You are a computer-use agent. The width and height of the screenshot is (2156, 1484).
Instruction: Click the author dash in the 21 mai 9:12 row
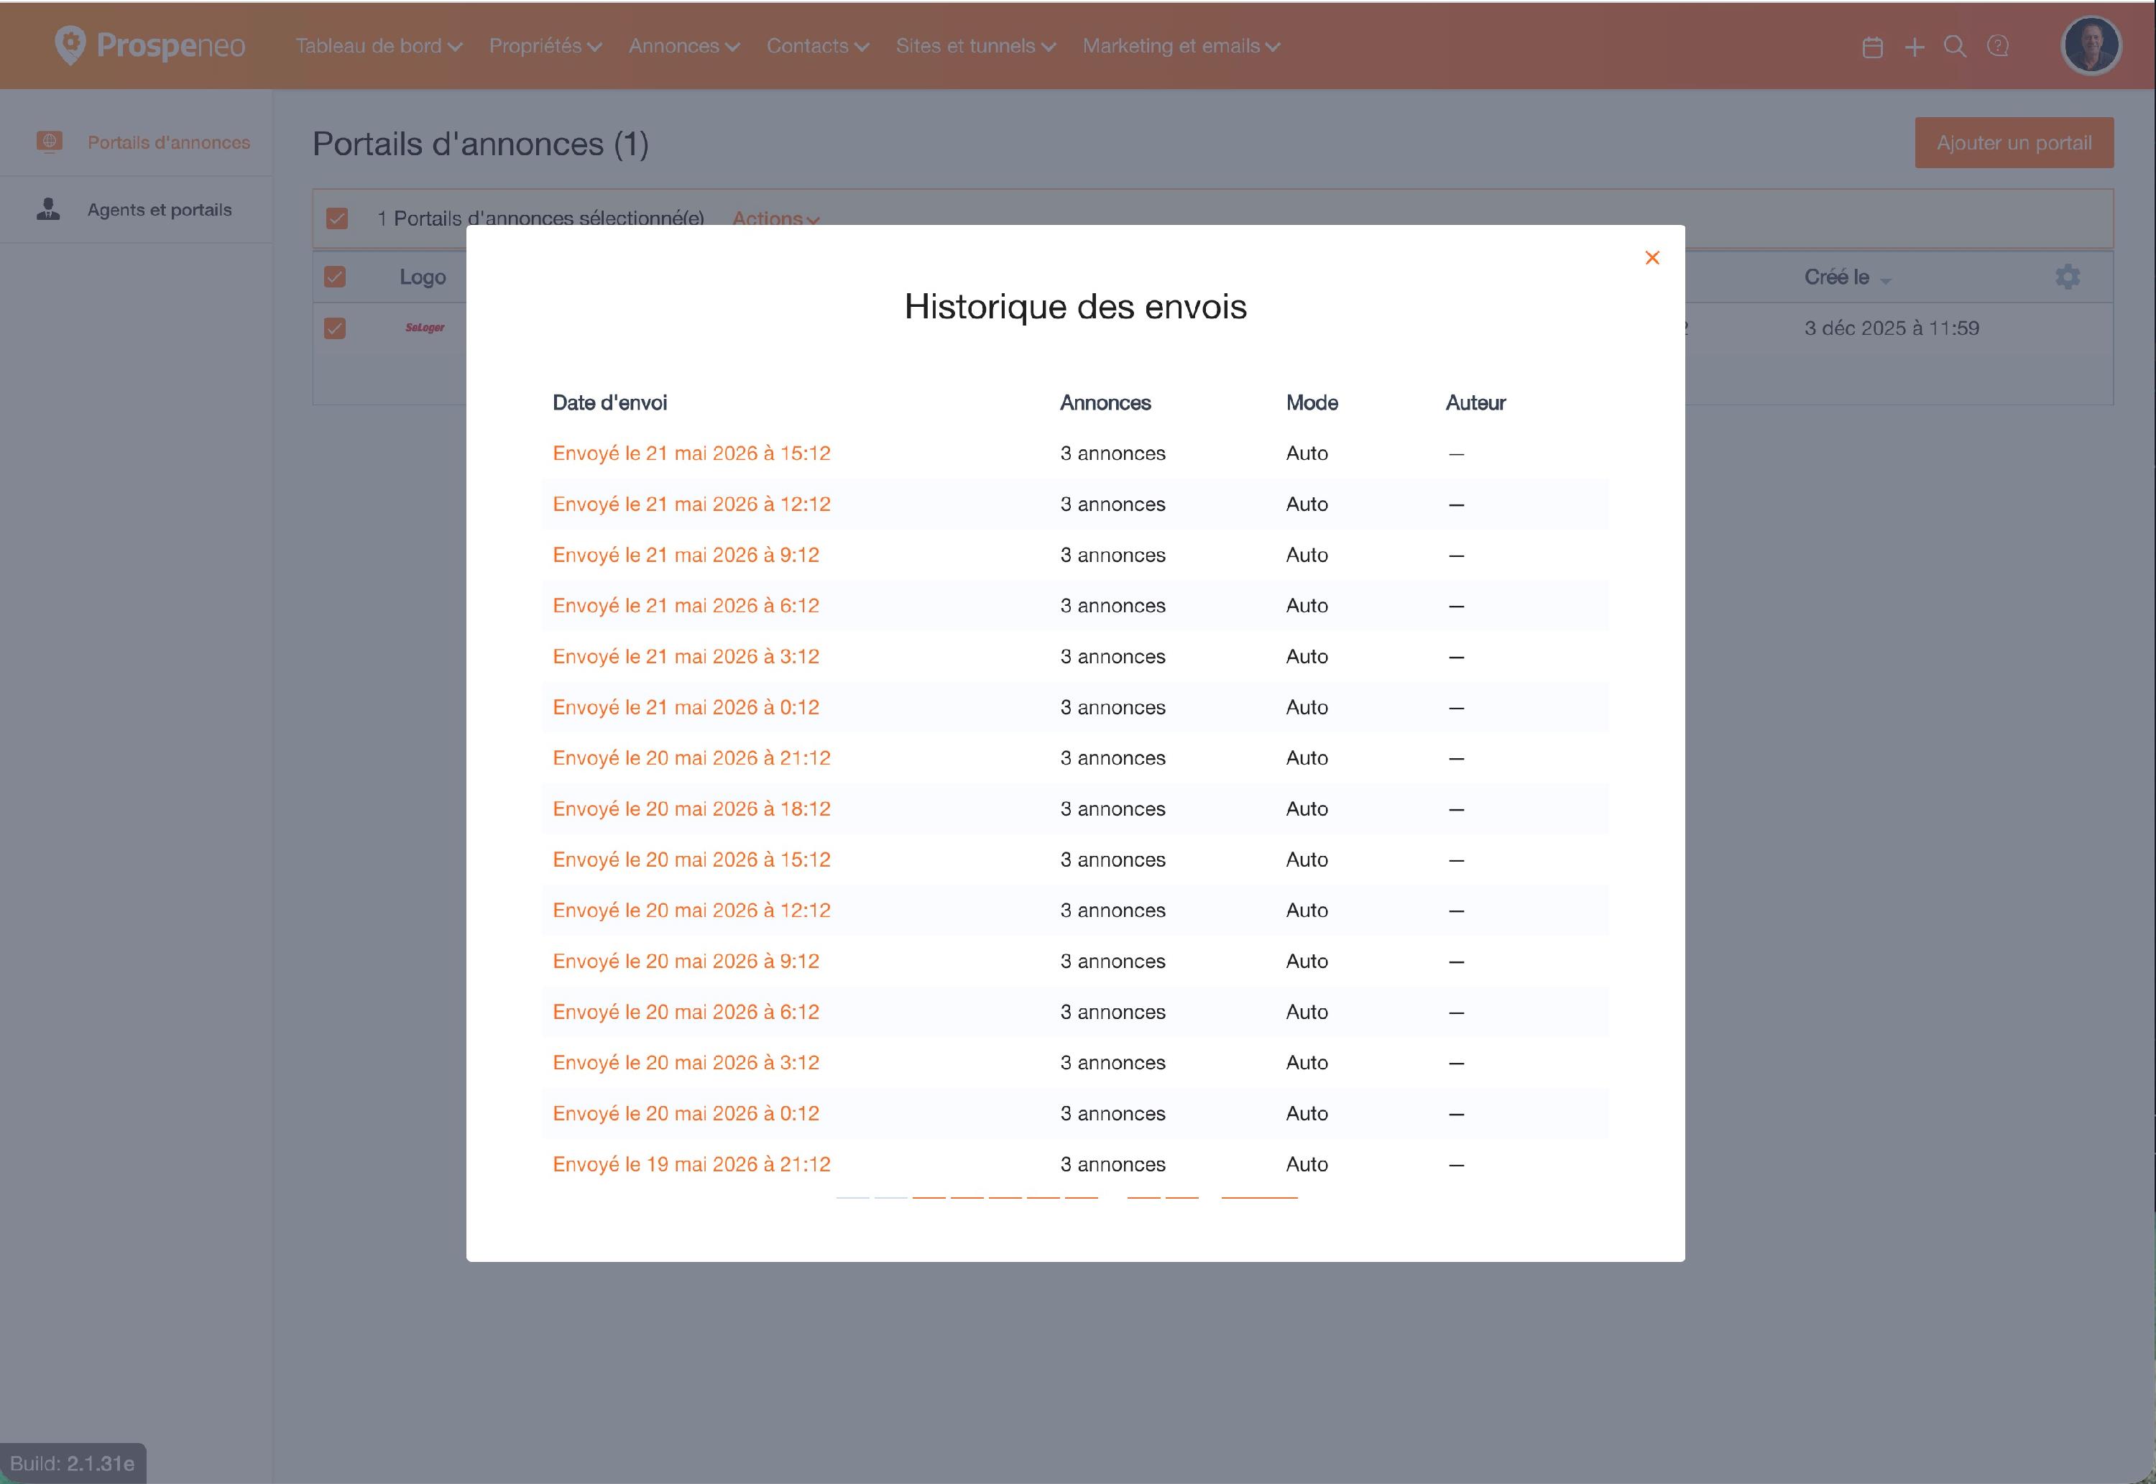1456,556
